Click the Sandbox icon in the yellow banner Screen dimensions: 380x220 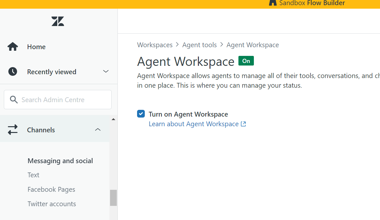point(273,3)
